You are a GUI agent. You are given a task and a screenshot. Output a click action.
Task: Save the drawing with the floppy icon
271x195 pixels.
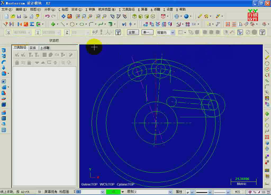coord(19,16)
